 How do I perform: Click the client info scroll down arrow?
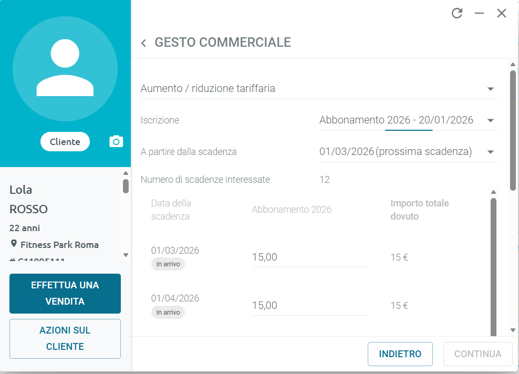pyautogui.click(x=126, y=255)
